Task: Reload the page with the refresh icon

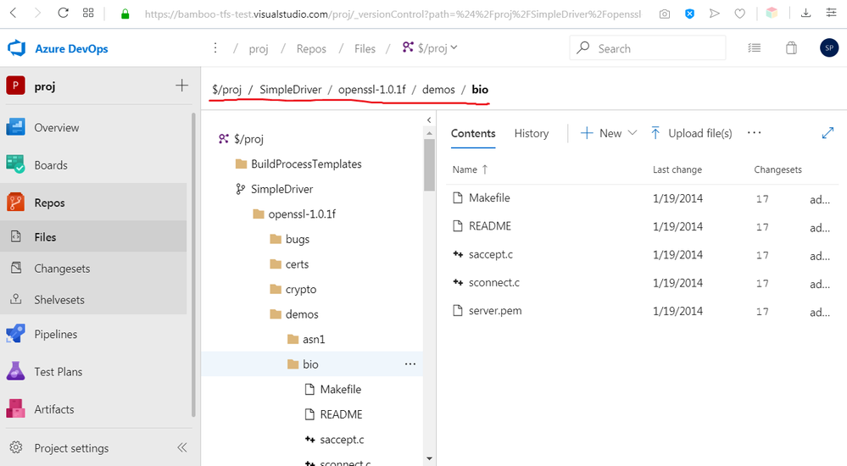Action: click(64, 13)
